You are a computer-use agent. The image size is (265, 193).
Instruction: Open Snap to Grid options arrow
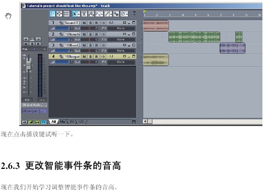127,14
